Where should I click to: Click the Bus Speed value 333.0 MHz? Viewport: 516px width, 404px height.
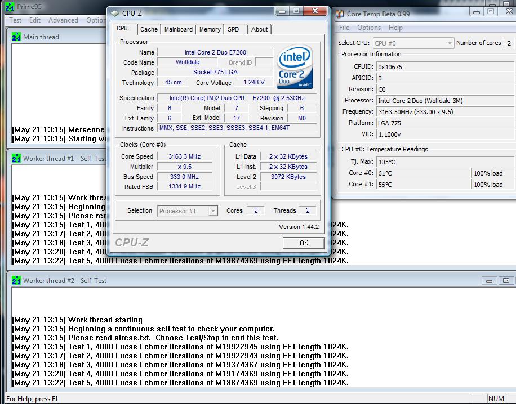[184, 177]
